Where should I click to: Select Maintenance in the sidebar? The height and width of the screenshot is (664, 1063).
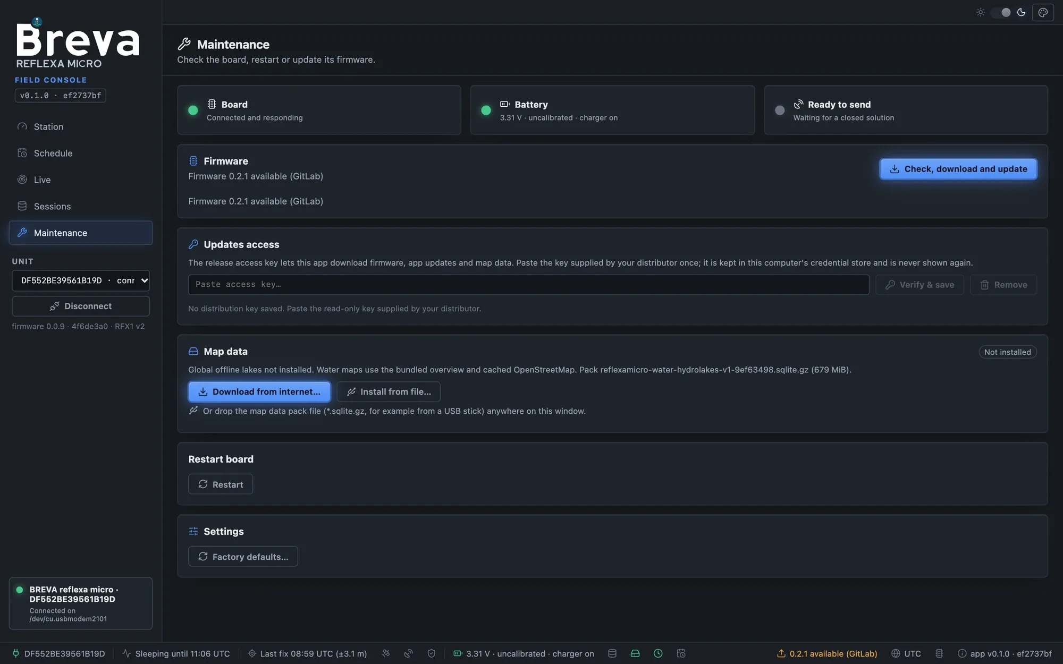81,233
